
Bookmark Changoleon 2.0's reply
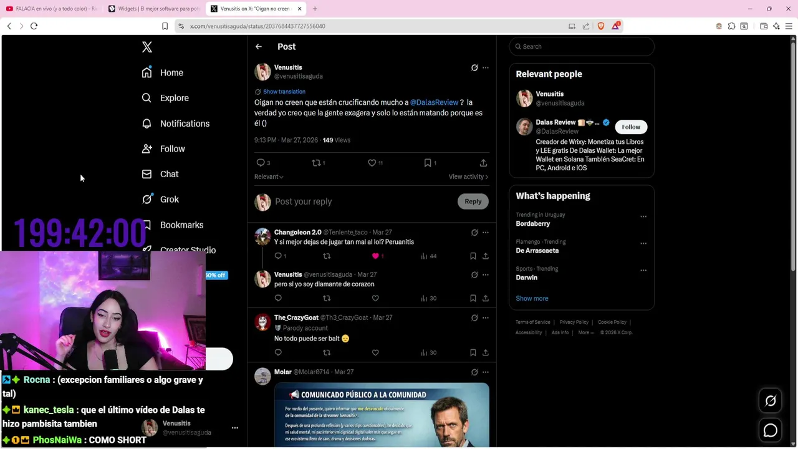[473, 256]
